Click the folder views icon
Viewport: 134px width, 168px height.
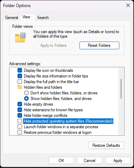tap(20, 37)
